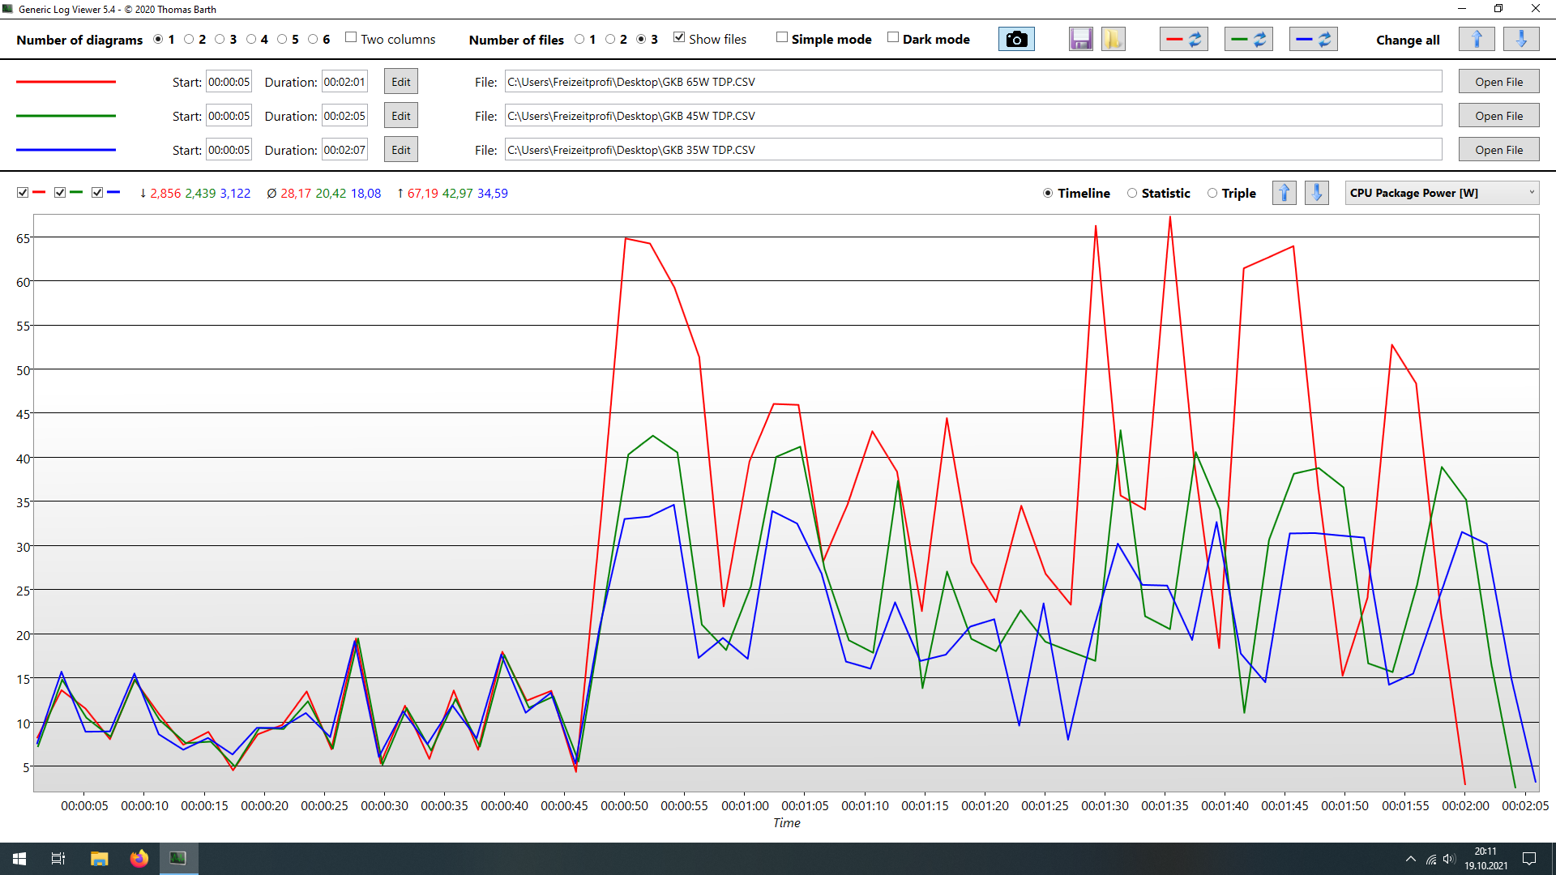This screenshot has height=875, width=1556.
Task: Click Edit for the 35W TDP file
Action: pos(401,150)
